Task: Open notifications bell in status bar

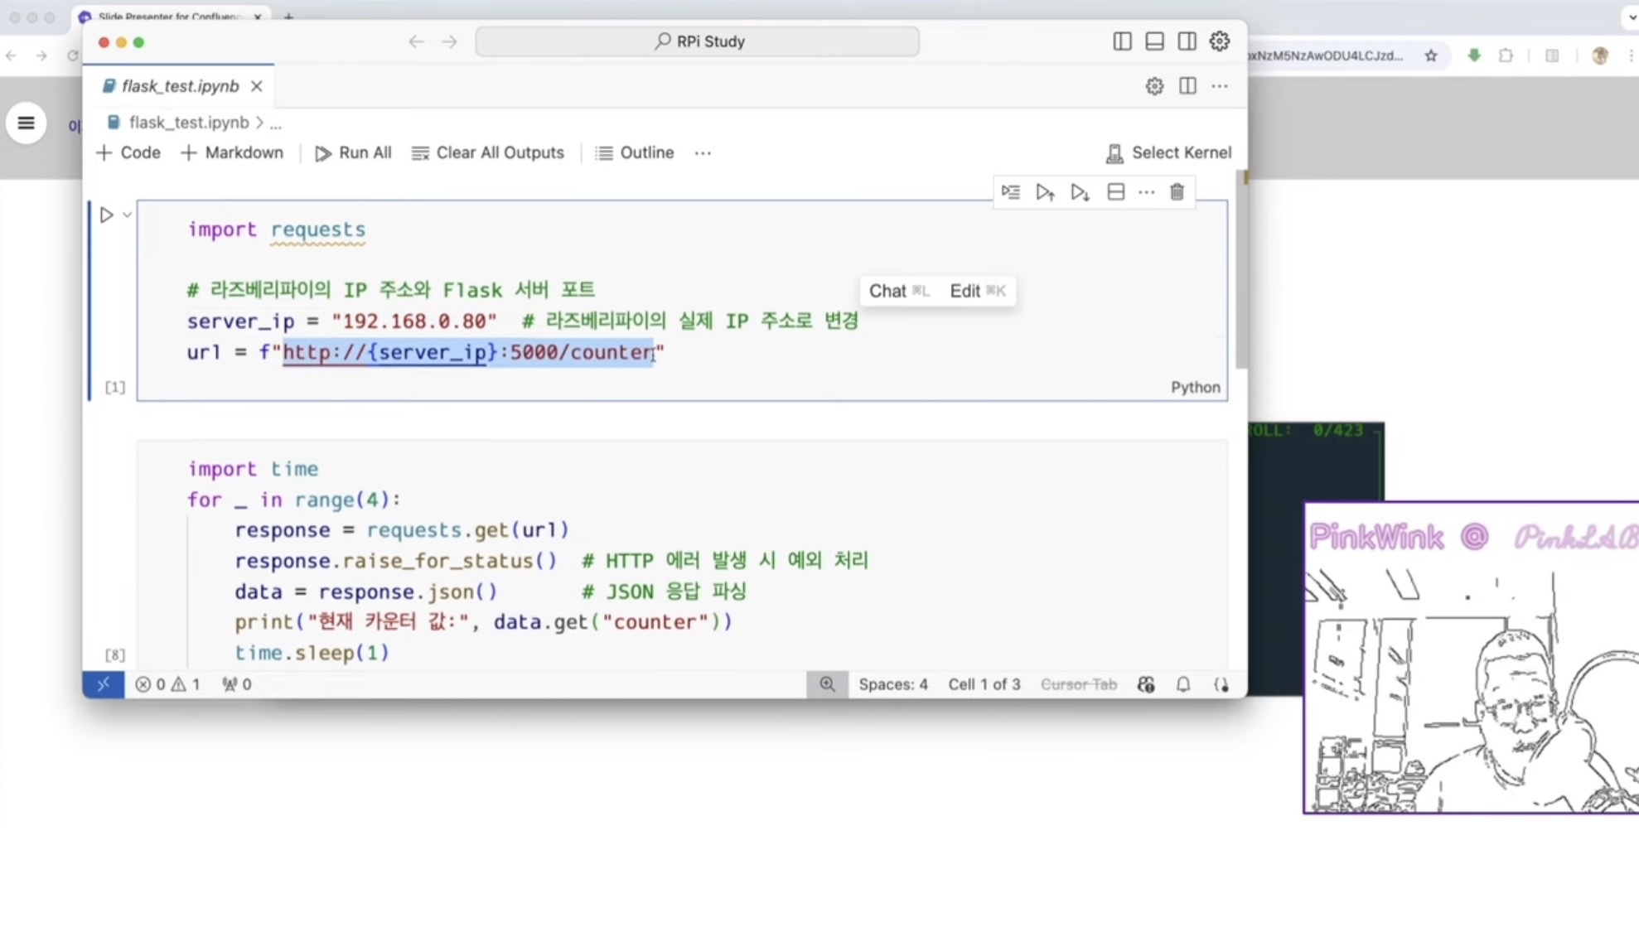Action: 1183,684
